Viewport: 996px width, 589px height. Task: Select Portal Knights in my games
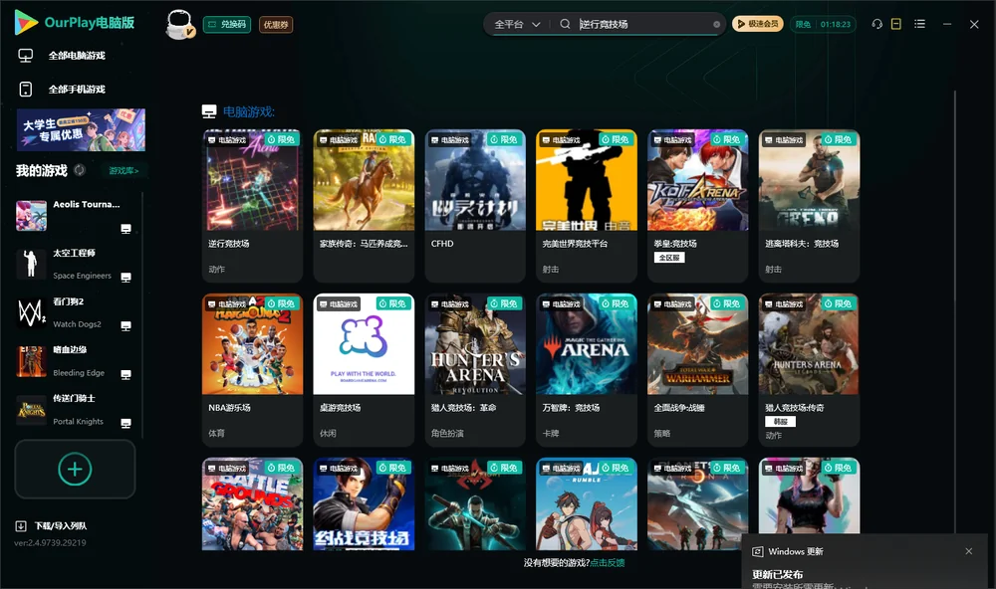75,410
